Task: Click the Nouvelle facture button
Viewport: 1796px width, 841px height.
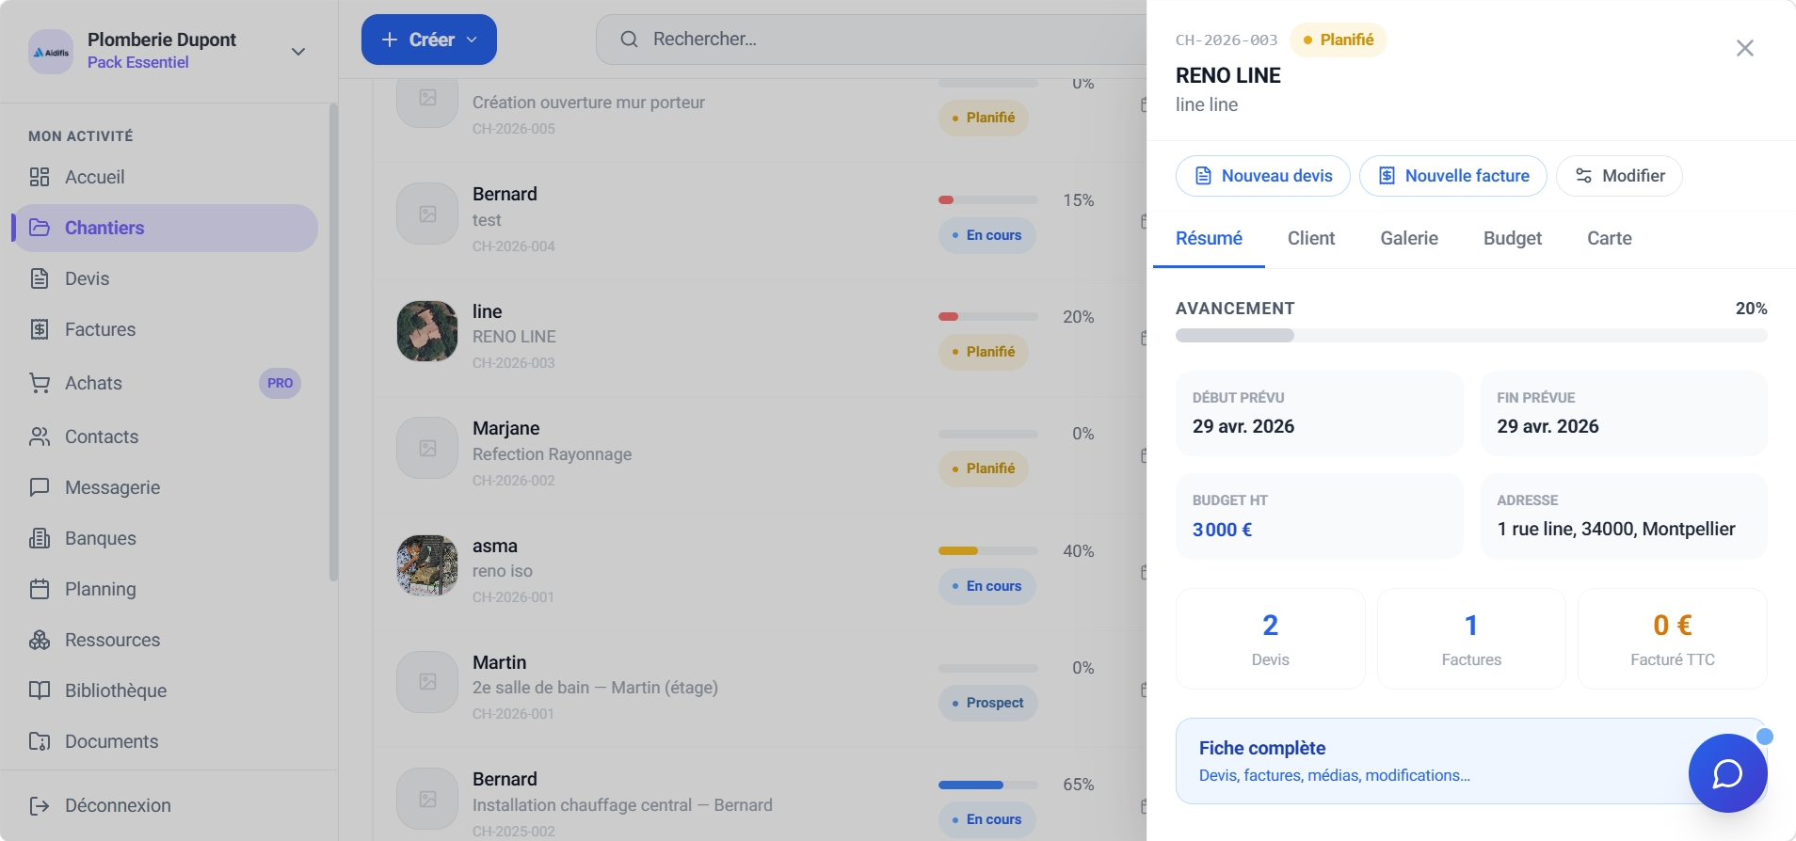Action: [1453, 176]
